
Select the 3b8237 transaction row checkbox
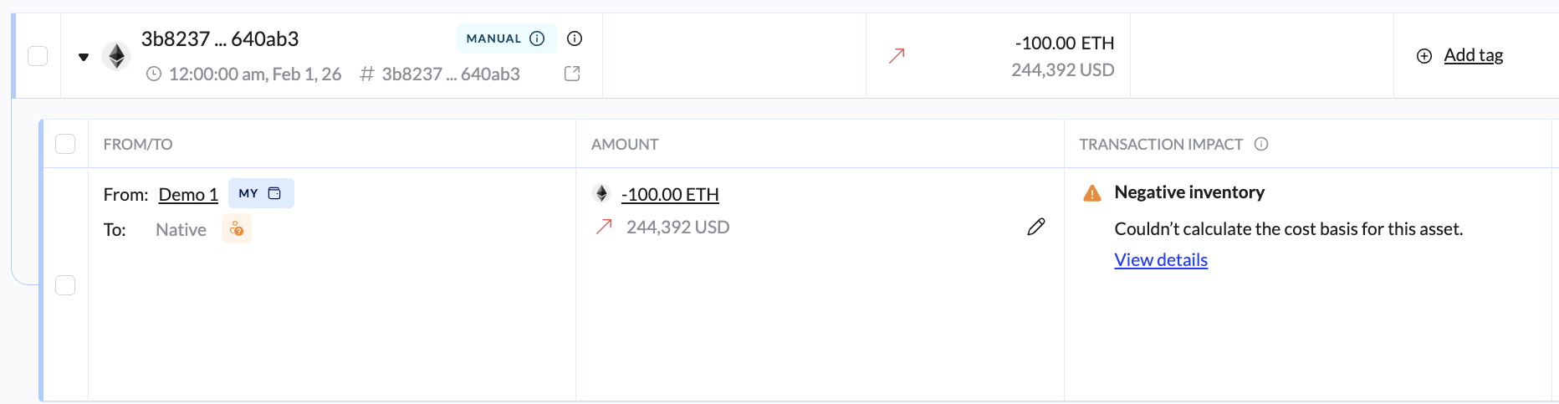38,56
